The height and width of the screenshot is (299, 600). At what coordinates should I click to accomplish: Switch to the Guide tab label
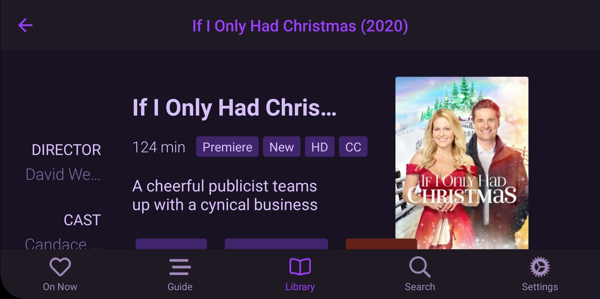click(x=180, y=287)
